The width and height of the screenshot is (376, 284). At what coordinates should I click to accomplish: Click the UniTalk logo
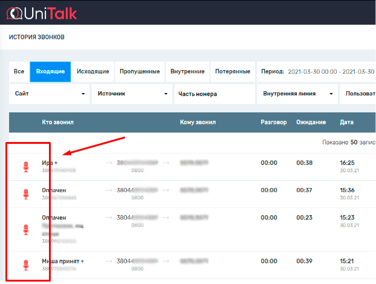(x=42, y=12)
